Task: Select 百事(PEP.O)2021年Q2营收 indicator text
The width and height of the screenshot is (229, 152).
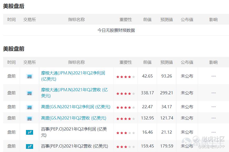Action: coord(75,146)
